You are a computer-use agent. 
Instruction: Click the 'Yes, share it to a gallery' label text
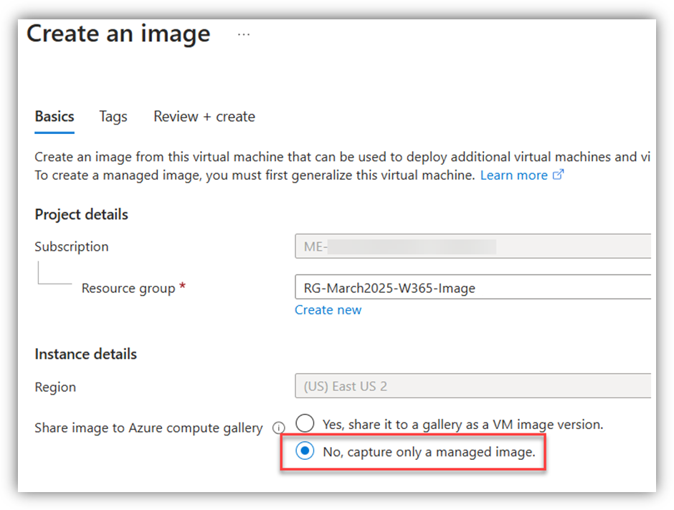pos(462,424)
